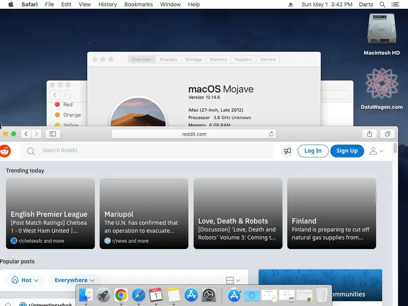This screenshot has height=306, width=408.
Task: Go forward in the Finder window
Action: pyautogui.click(x=65, y=95)
